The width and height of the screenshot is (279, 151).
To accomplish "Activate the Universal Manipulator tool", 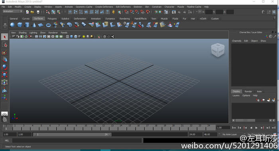I will point(5,82).
